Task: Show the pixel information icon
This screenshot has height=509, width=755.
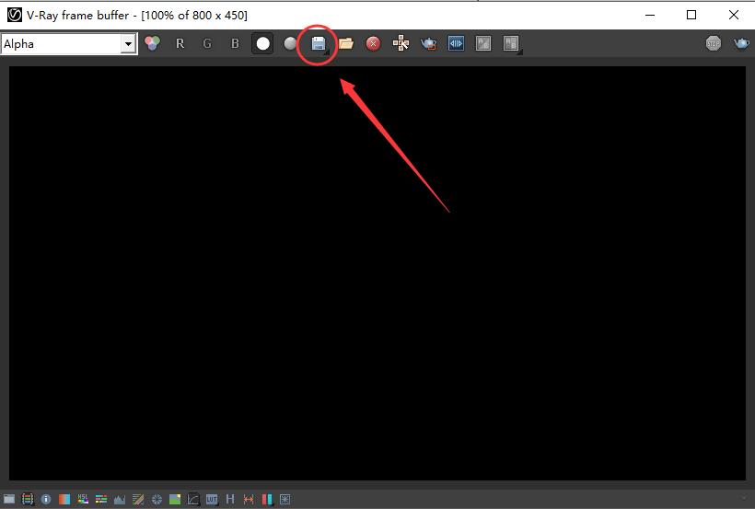Action: click(x=46, y=500)
